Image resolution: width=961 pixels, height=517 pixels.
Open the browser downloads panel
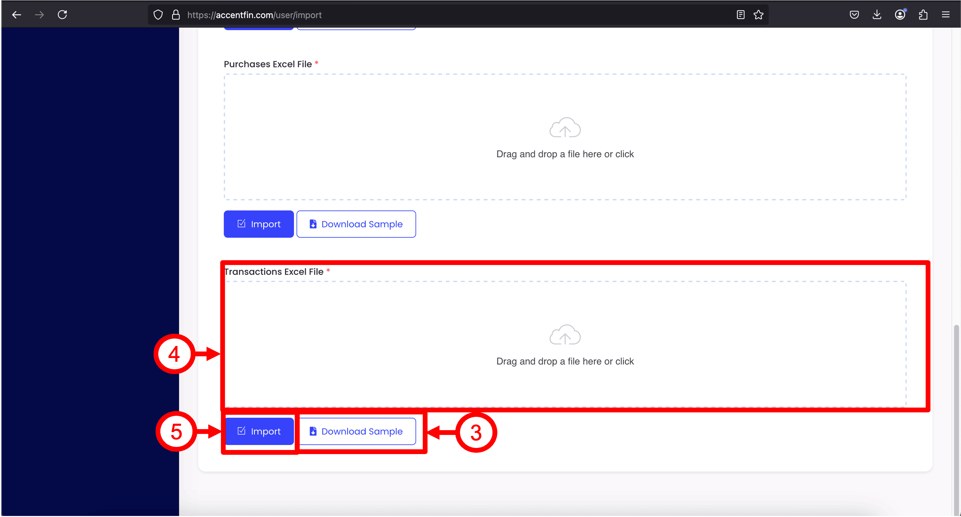[877, 15]
